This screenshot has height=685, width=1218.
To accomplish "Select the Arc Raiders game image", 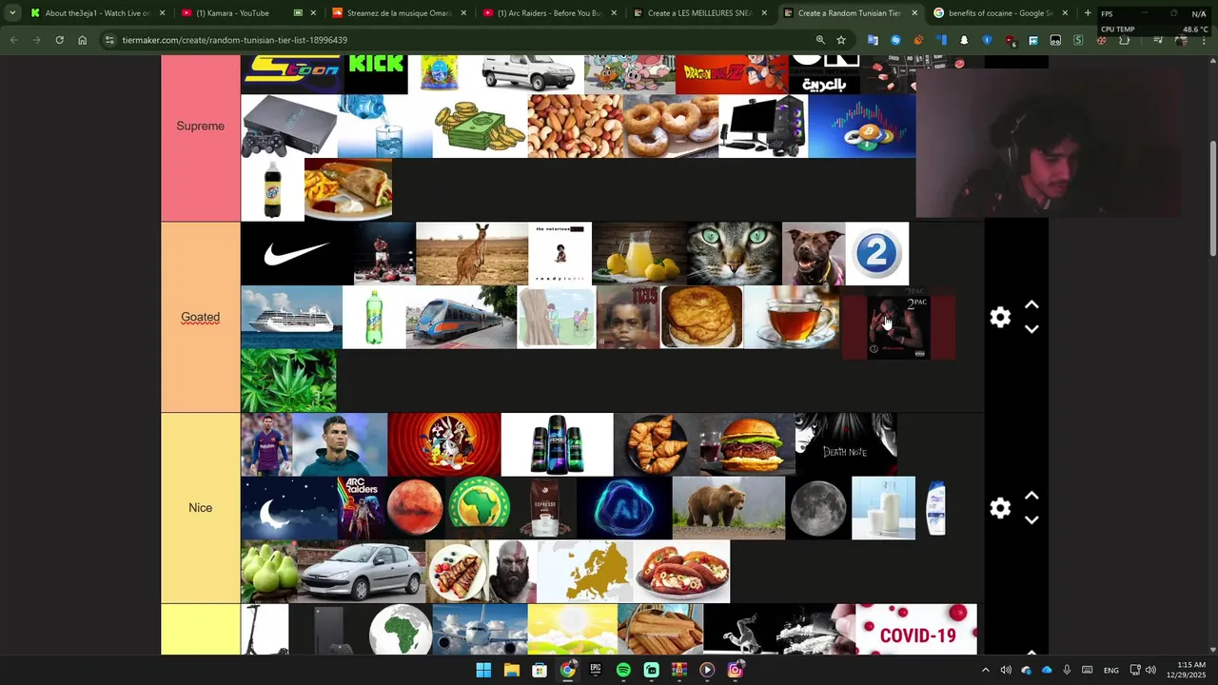I will tap(362, 508).
